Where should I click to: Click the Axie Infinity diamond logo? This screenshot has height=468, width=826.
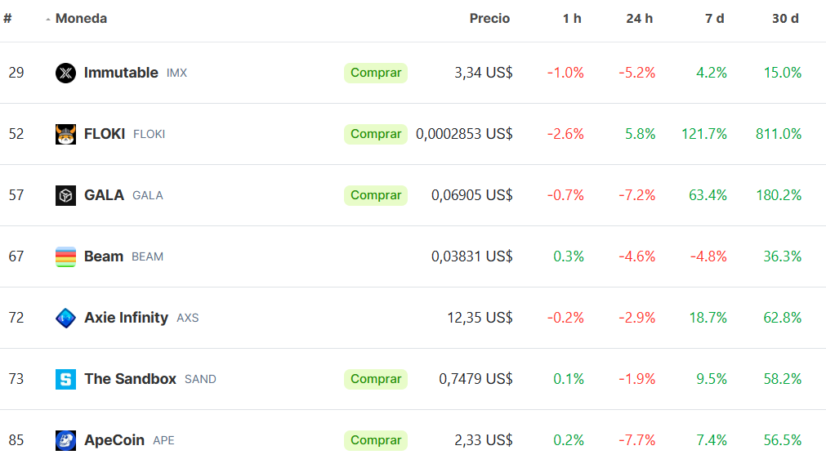click(x=65, y=318)
